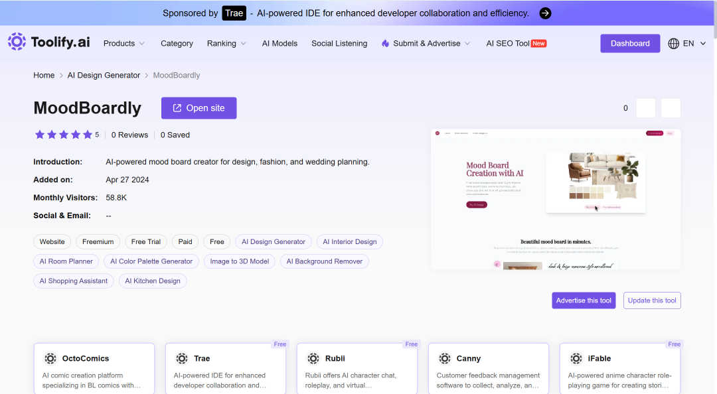Click the Dashboard button

tap(630, 43)
